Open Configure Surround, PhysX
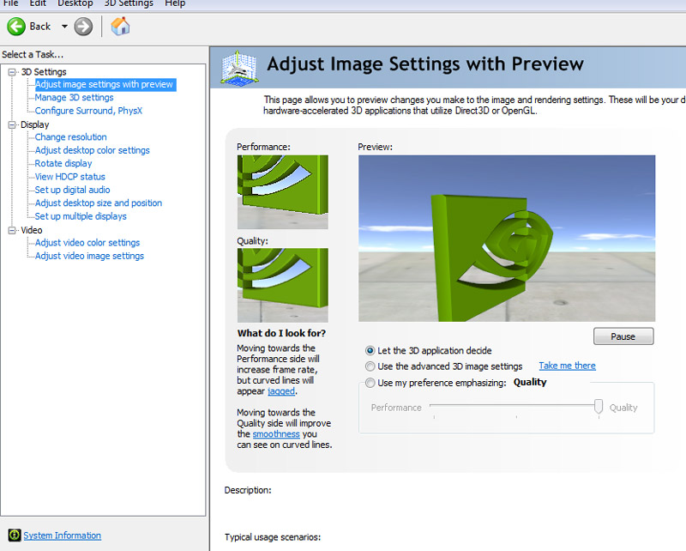The width and height of the screenshot is (686, 551). tap(88, 111)
